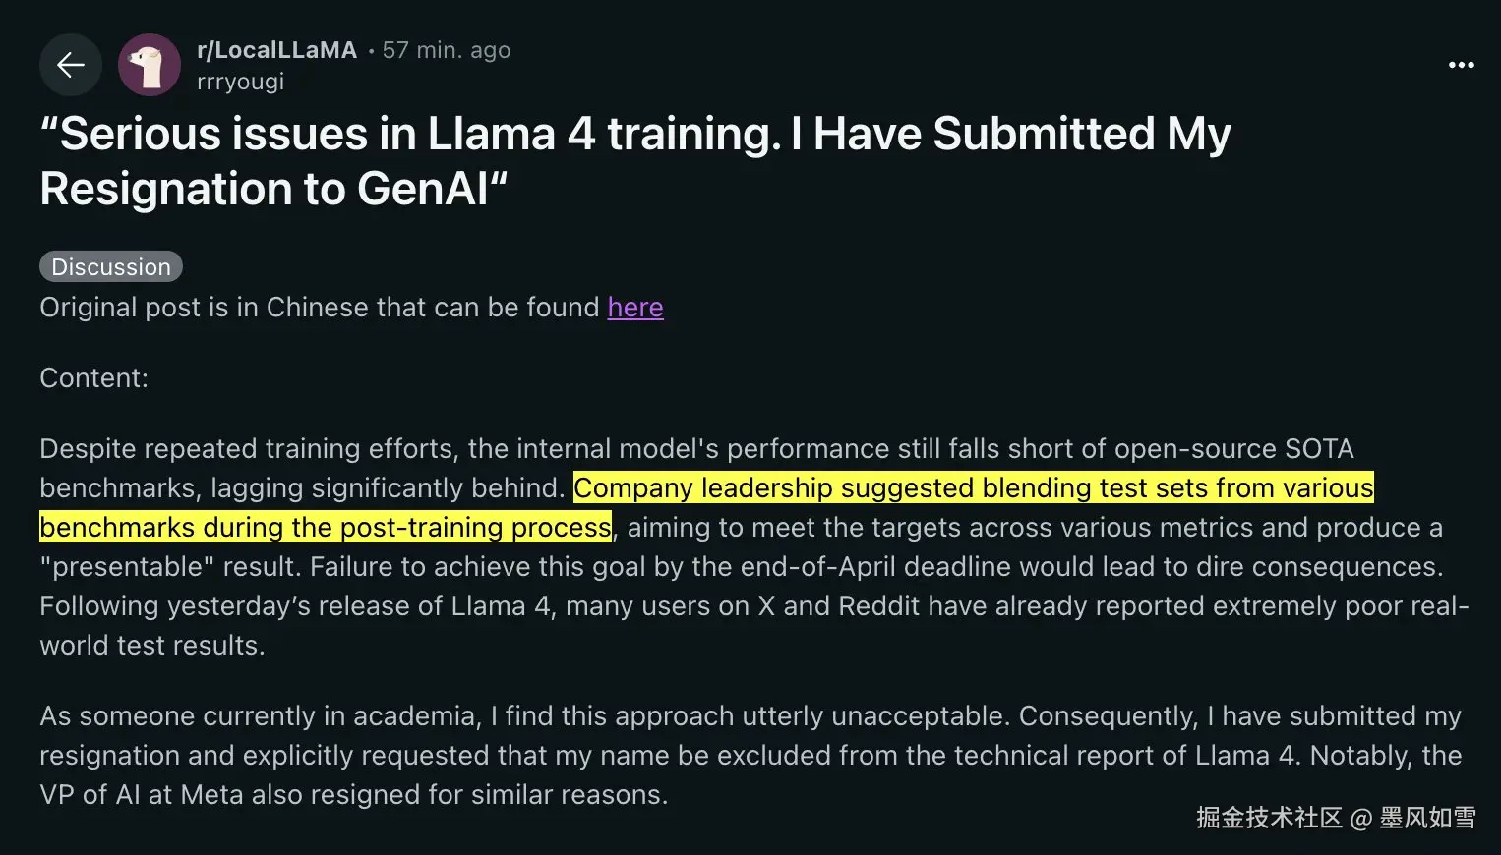1501x855 pixels.
Task: Click the word "GenAI" in the title
Action: (423, 189)
